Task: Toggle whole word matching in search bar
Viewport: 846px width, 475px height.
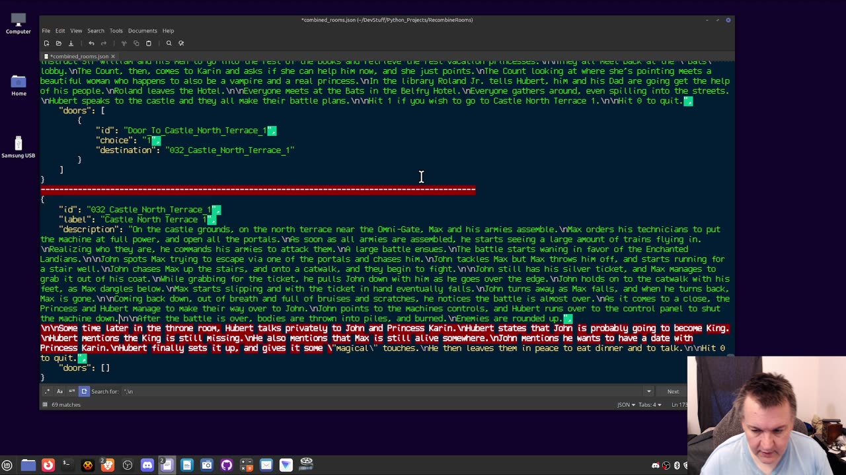Action: point(72,391)
